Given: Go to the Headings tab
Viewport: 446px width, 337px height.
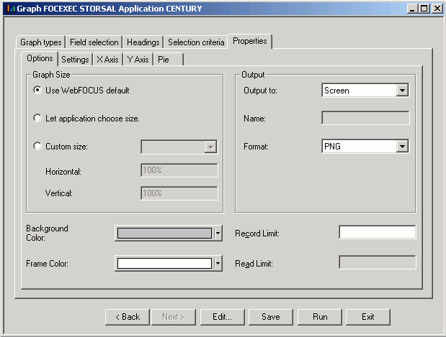Looking at the screenshot, I should [x=143, y=42].
